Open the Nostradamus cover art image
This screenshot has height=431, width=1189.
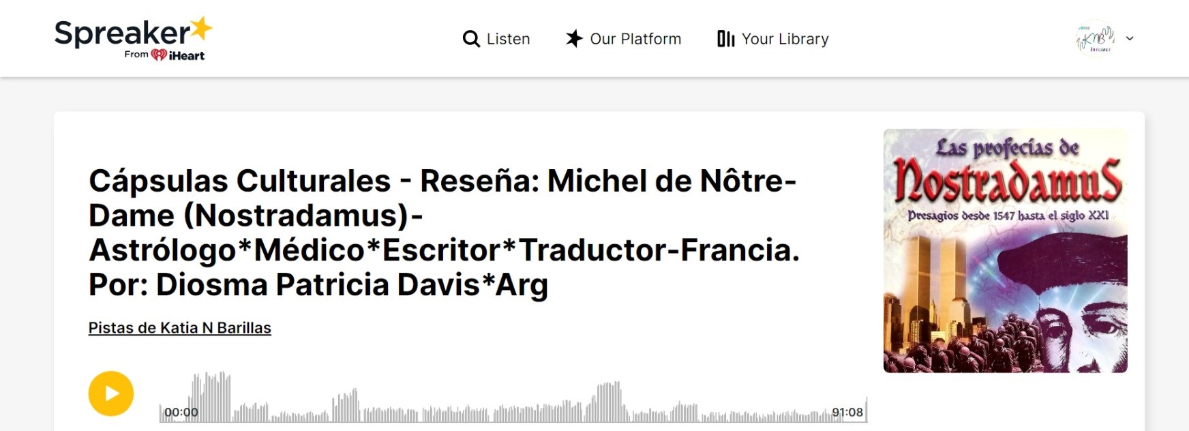[x=1005, y=251]
